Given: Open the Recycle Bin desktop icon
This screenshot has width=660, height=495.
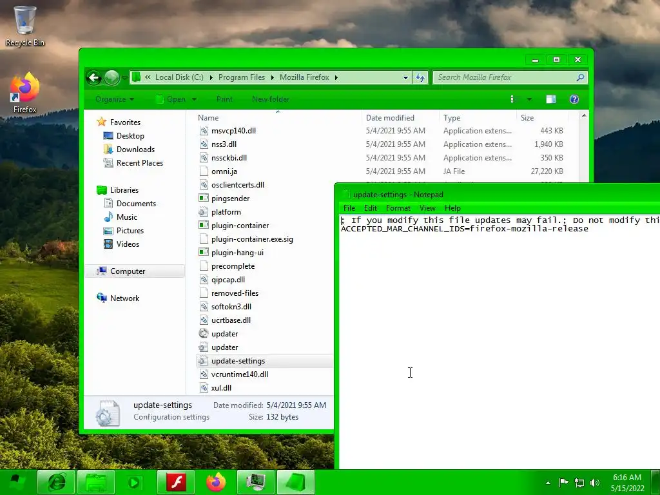Looking at the screenshot, I should [25, 25].
